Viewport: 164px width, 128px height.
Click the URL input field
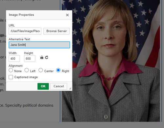(25, 31)
